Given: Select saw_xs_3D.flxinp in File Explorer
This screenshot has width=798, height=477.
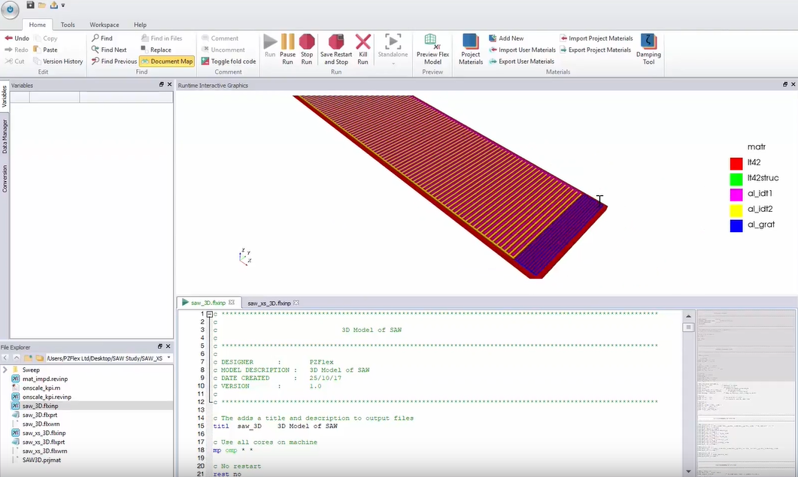Looking at the screenshot, I should tap(44, 433).
